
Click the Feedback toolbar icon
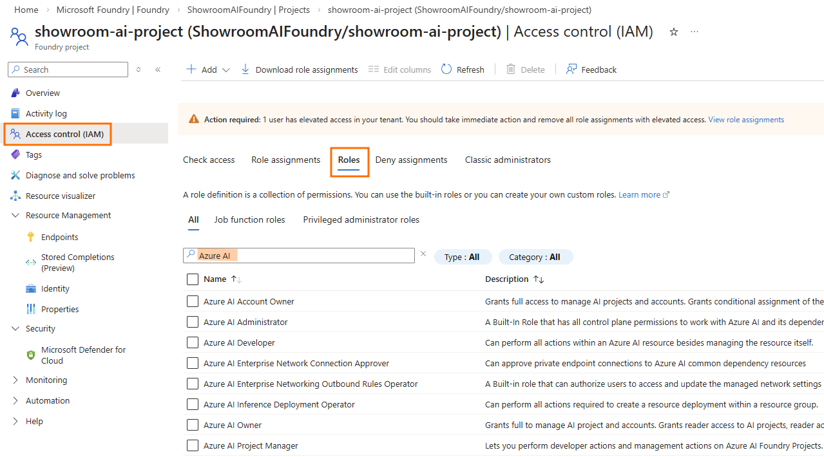click(x=571, y=70)
